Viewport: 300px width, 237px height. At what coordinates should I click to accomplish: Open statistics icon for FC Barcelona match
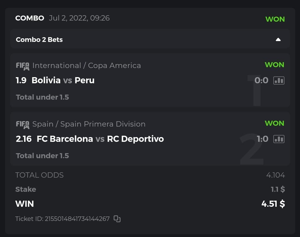tap(279, 139)
